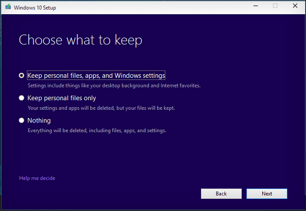Click the grayed-out maximize window button
Screen dimensions: 306x211
tap(275, 6)
